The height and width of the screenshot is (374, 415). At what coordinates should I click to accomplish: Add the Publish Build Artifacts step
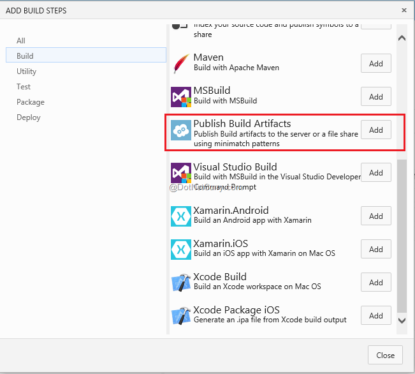pyautogui.click(x=376, y=130)
